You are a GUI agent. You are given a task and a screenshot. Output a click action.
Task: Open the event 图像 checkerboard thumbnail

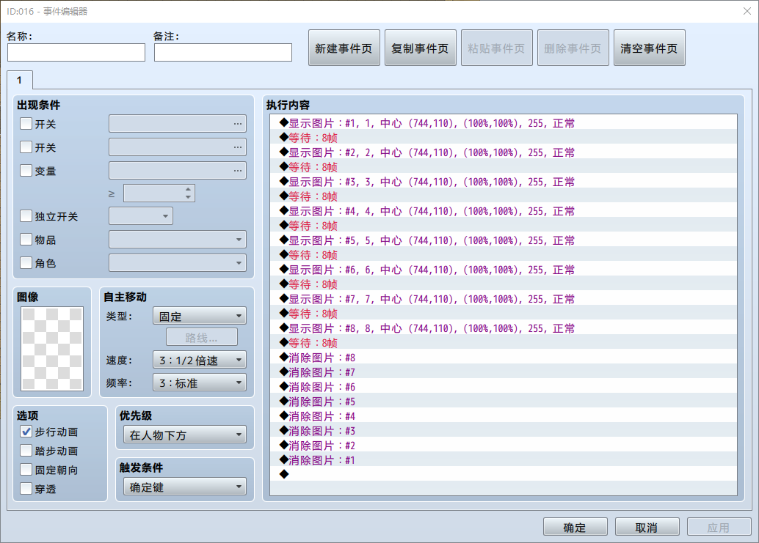point(52,348)
